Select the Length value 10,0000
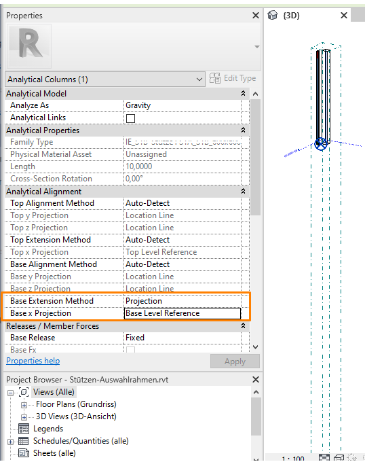Screen dimensions: 365x462 (182, 166)
